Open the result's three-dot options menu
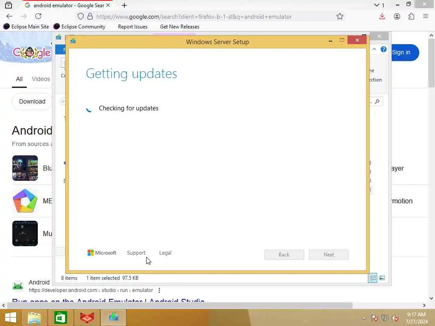435x326 pixels. pos(159,290)
